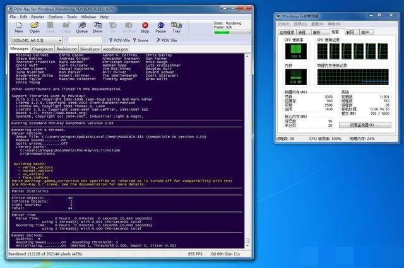404x268 pixels.
Task: Click the POV-Ray window title bar icon
Action: pyautogui.click(x=11, y=9)
